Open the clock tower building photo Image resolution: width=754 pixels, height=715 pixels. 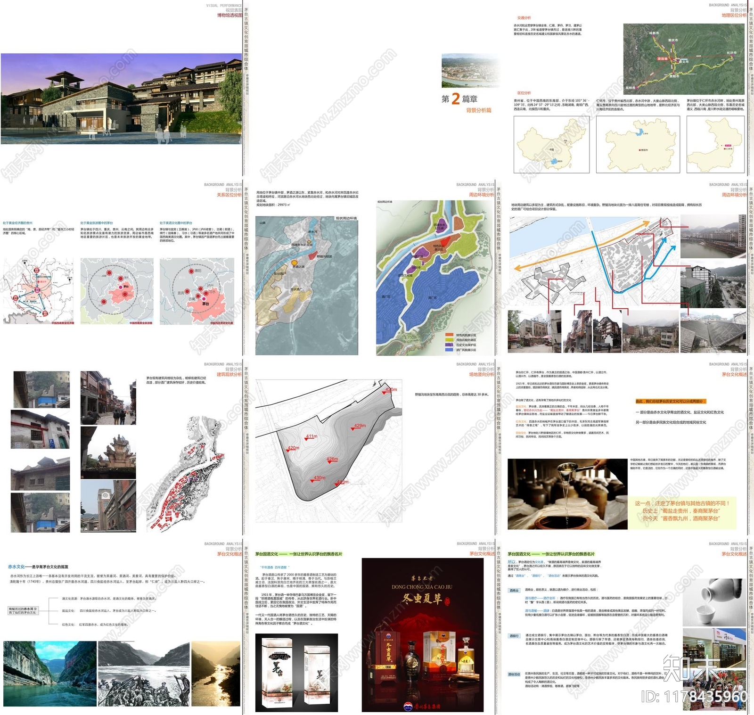click(x=108, y=507)
